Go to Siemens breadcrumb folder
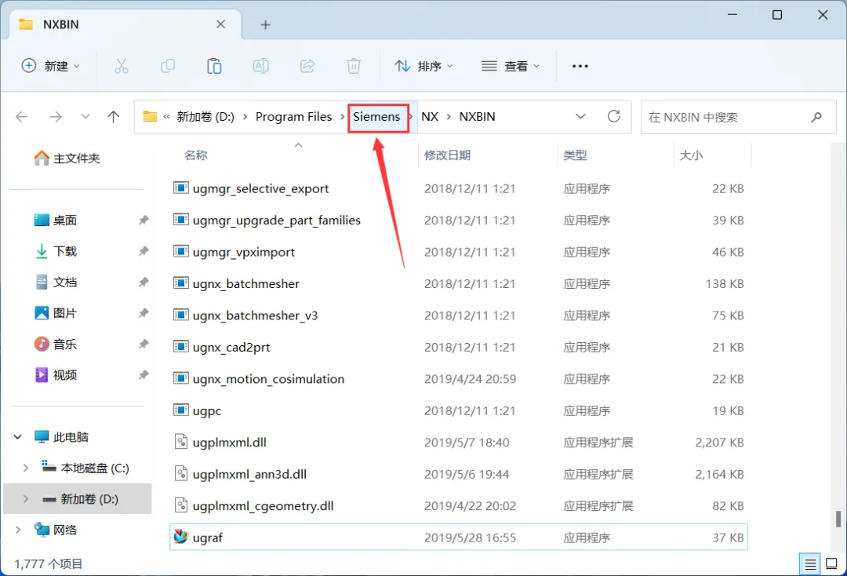Viewport: 847px width, 576px height. (376, 117)
